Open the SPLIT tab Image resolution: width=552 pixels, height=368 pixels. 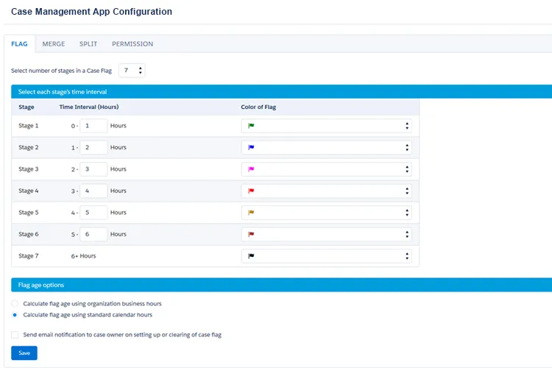point(88,44)
